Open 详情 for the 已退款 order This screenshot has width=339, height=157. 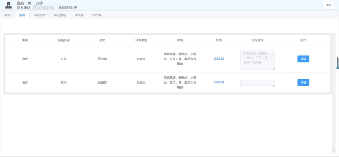click(x=303, y=82)
